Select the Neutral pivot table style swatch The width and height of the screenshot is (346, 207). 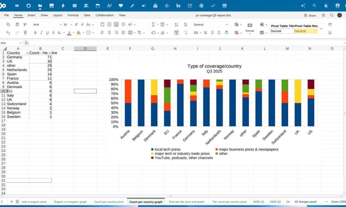[306, 31]
